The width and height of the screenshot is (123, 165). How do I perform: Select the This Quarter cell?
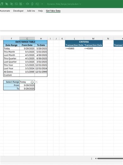coord(11,58)
